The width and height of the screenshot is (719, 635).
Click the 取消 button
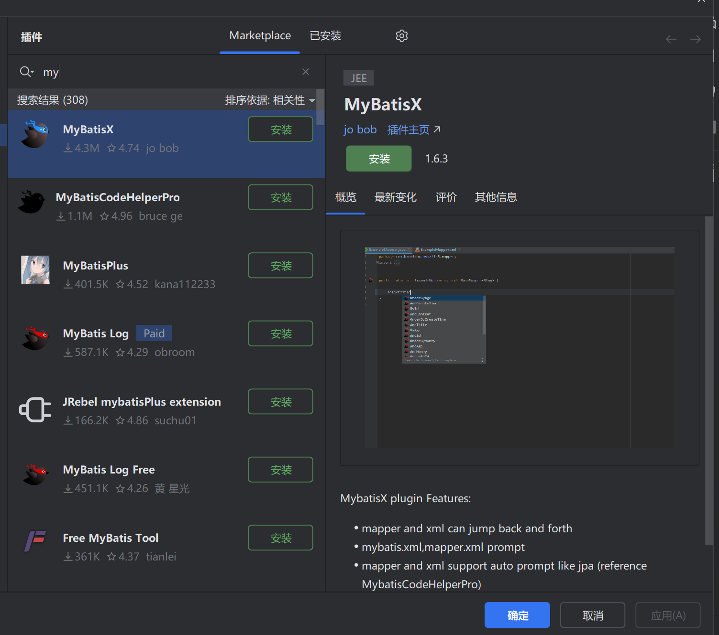[x=593, y=615]
